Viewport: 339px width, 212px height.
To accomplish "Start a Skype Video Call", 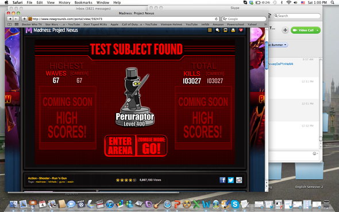I will (303, 30).
